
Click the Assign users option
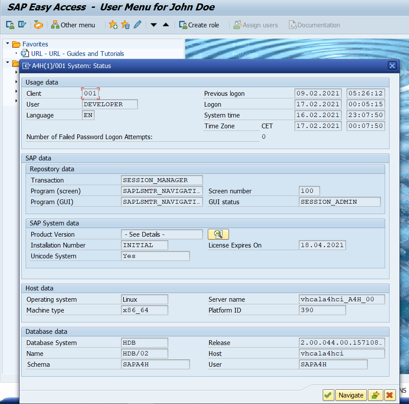pos(256,25)
